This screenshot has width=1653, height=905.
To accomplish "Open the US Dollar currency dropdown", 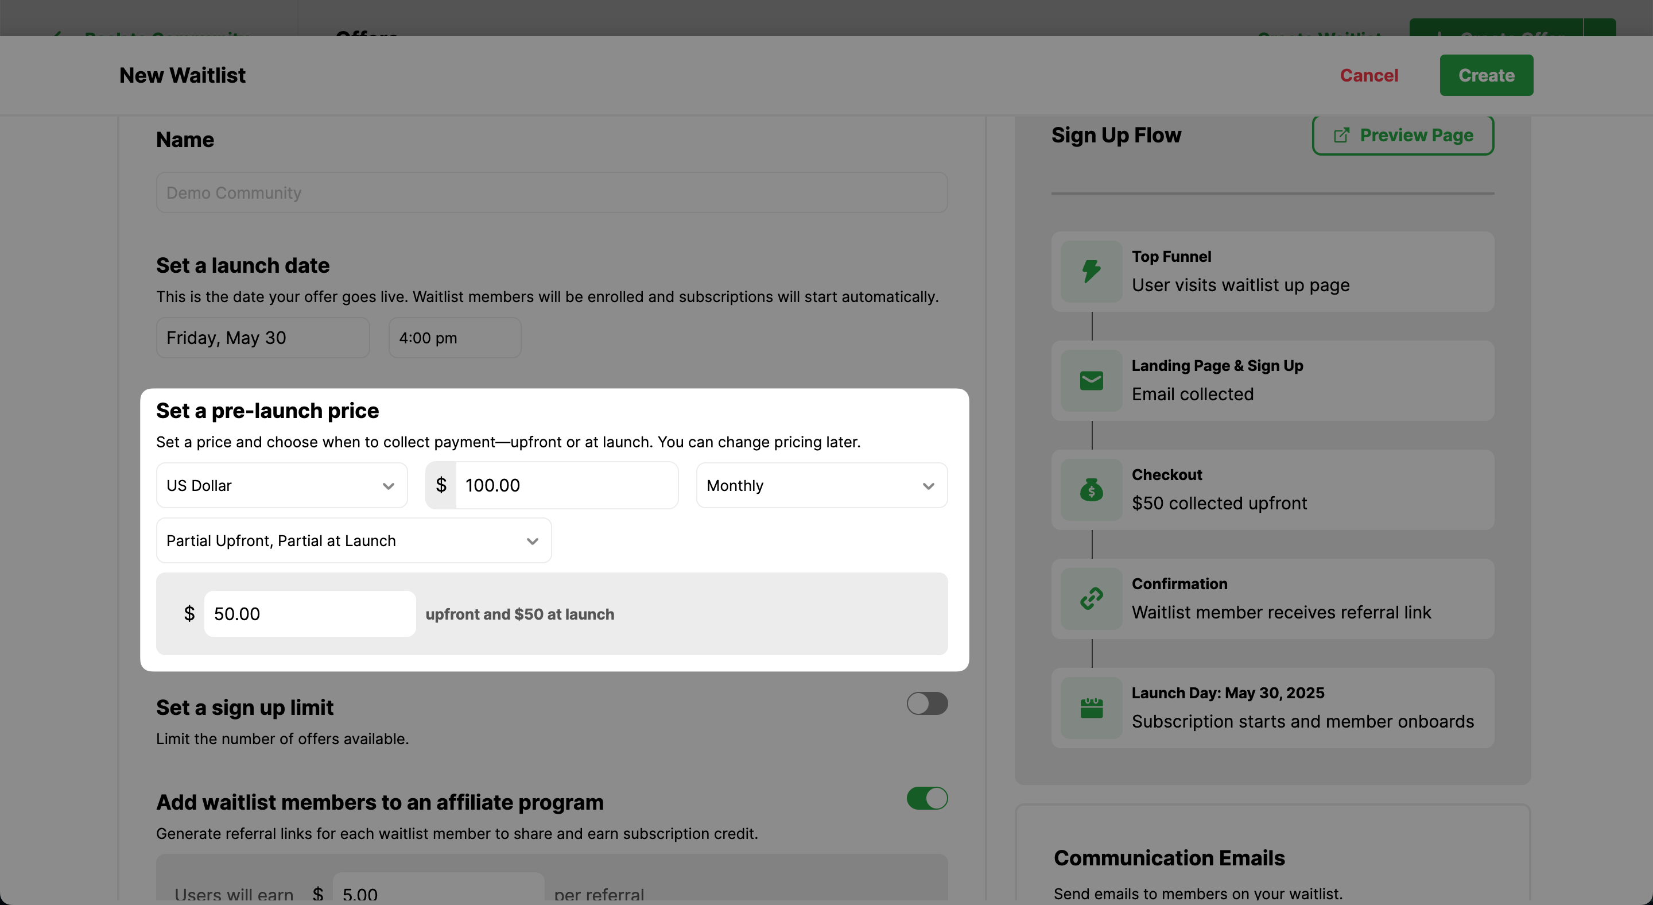I will 281,485.
